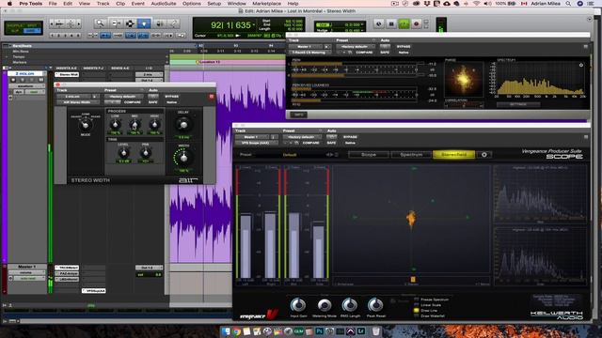Click the spectrum power icon in T-RackS metering
This screenshot has height=338, width=602.
point(581,65)
